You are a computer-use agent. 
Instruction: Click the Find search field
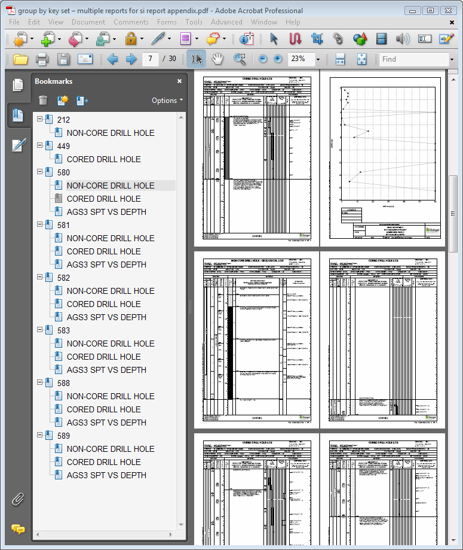click(x=412, y=59)
